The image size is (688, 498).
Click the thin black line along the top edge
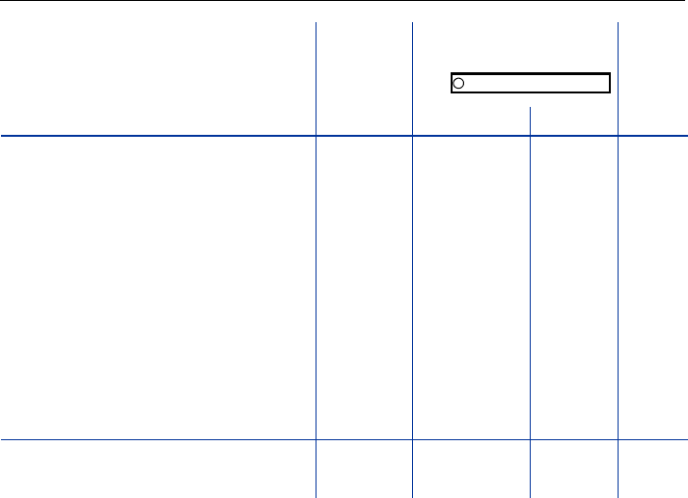[x=344, y=0]
